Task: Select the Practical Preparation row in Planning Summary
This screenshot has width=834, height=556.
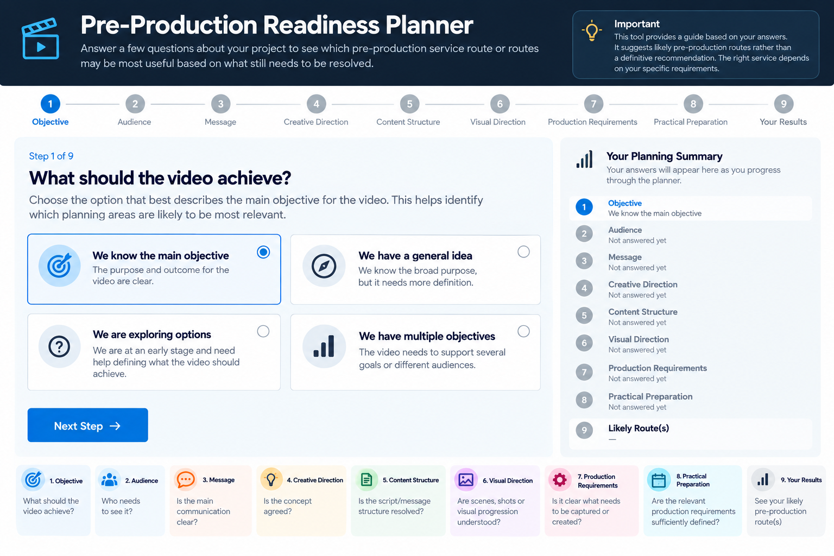Action: (x=691, y=401)
